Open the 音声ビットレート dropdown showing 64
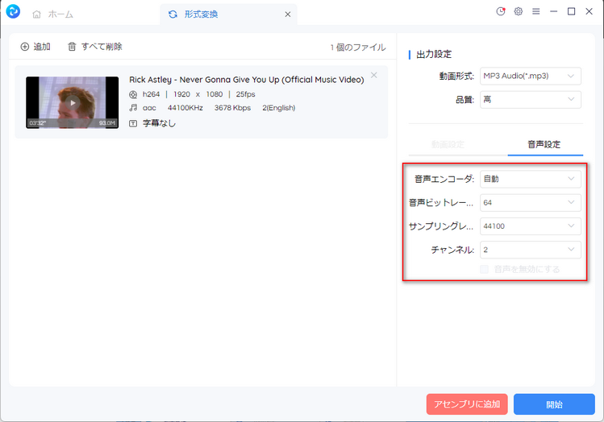 coord(530,203)
